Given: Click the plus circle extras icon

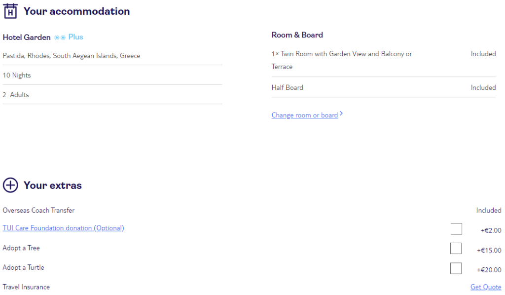Looking at the screenshot, I should click(10, 185).
